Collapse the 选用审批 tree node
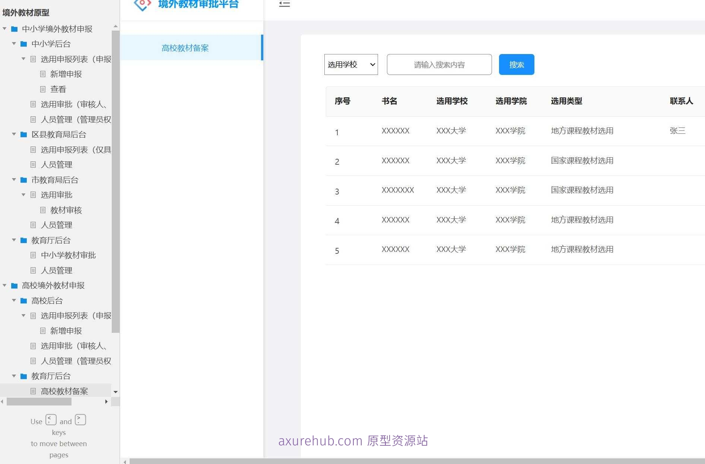Viewport: 705px width, 464px height. [x=23, y=195]
